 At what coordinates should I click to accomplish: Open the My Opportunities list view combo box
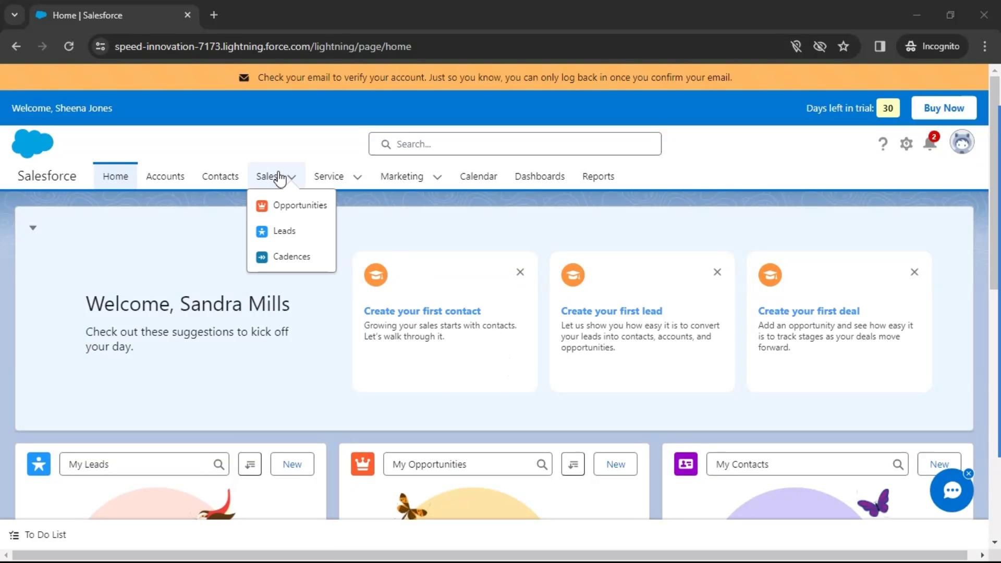click(x=468, y=464)
